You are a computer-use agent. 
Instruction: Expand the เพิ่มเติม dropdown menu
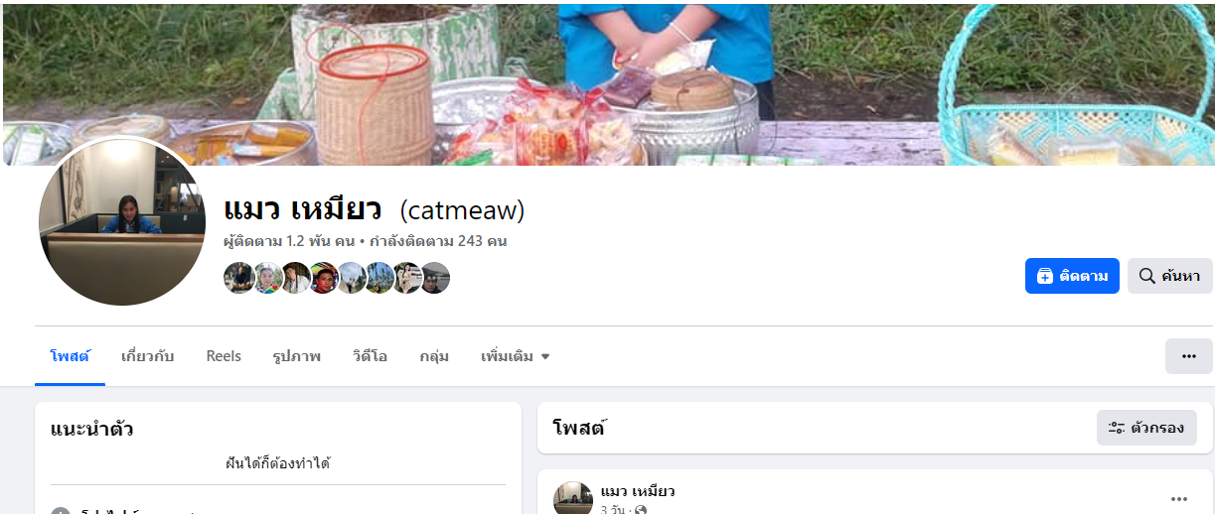(x=516, y=356)
